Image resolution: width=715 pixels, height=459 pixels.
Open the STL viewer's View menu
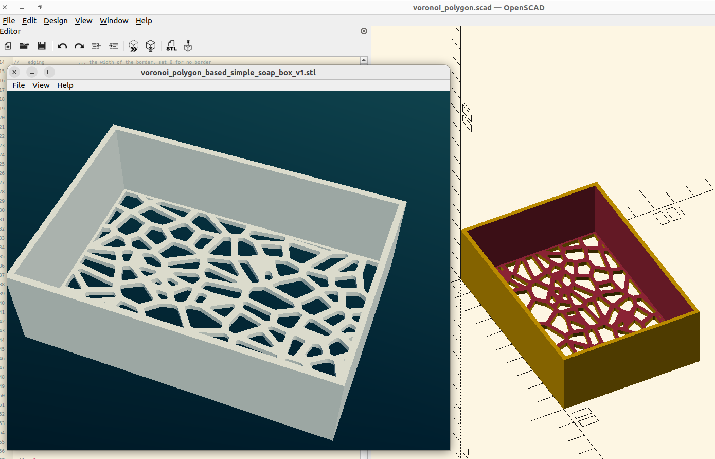click(x=41, y=85)
